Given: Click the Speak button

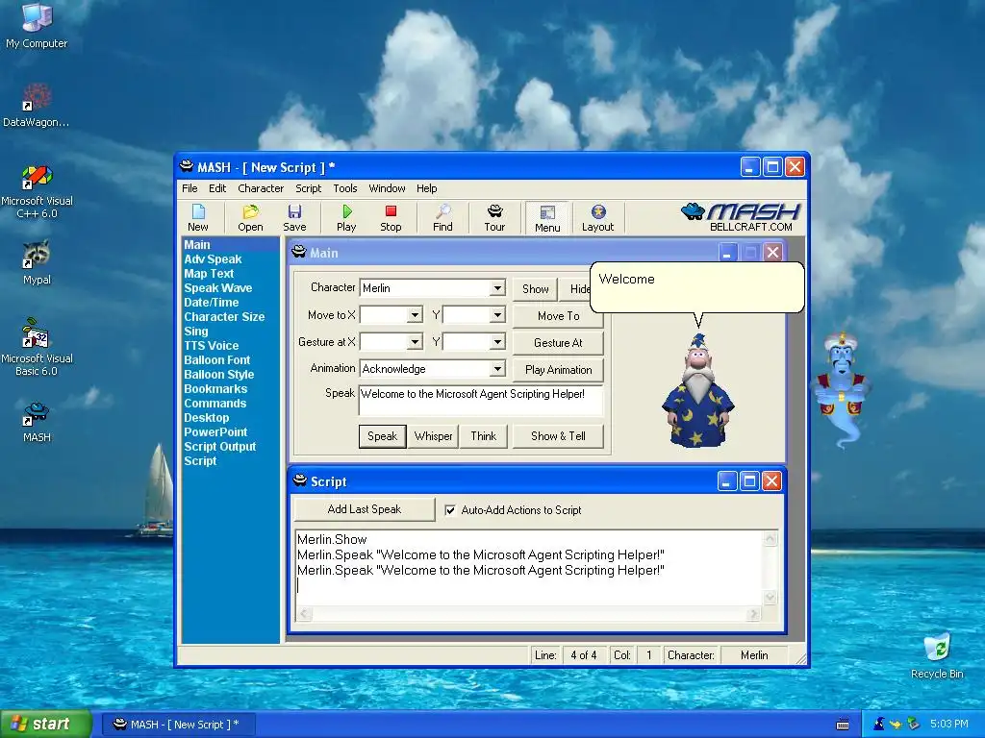Looking at the screenshot, I should pos(382,436).
